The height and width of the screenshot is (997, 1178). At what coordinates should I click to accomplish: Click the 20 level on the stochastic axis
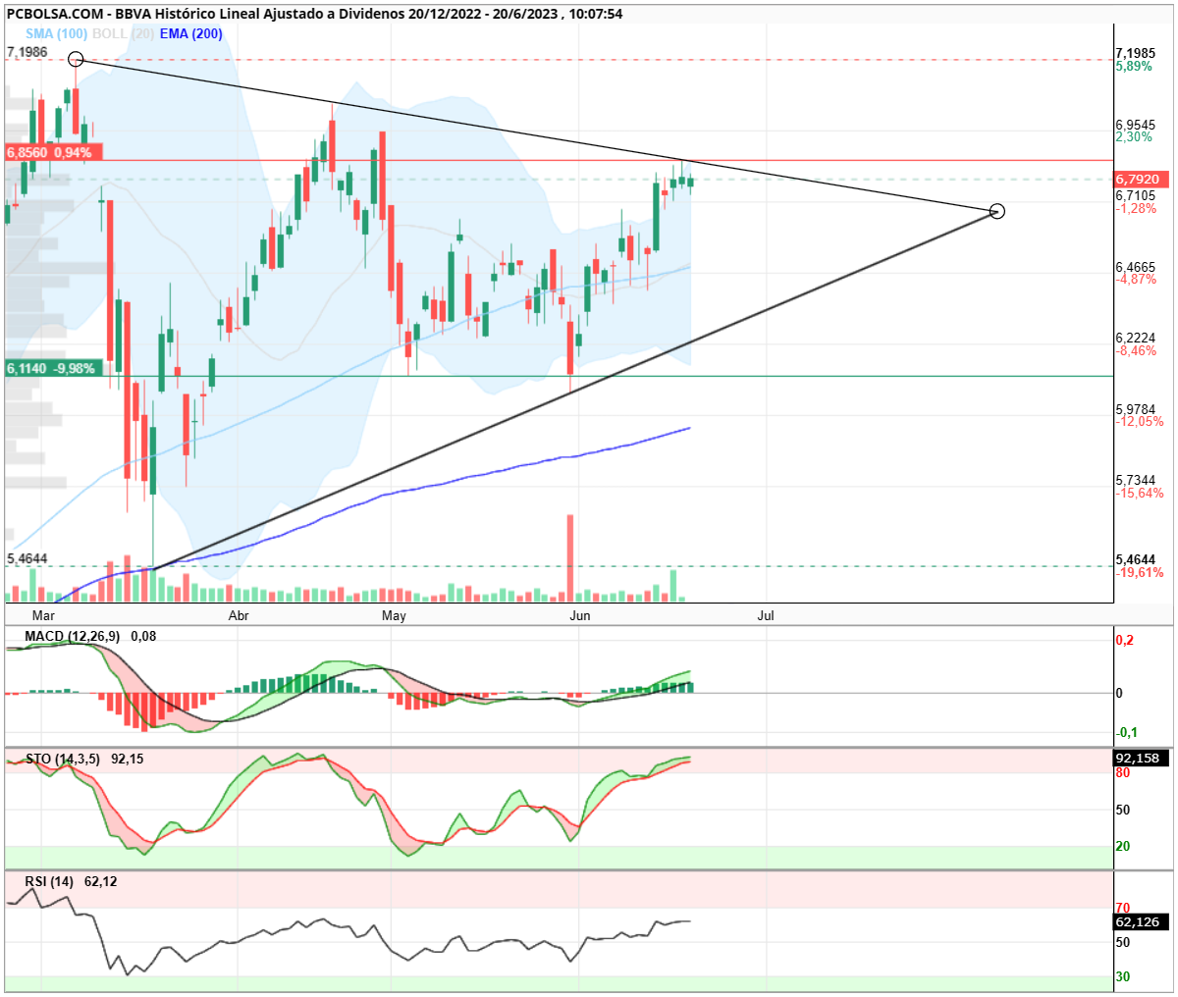pyautogui.click(x=1123, y=847)
